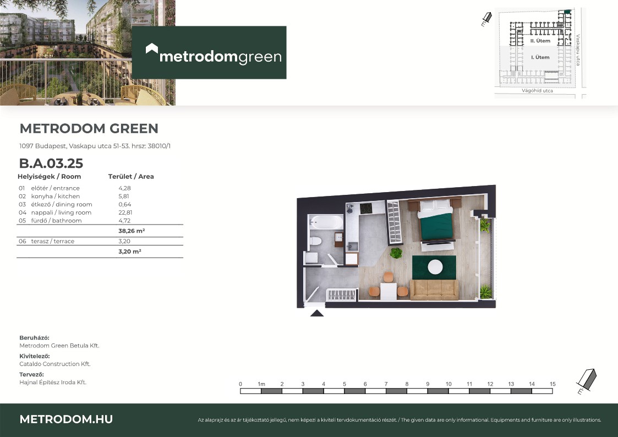
Task: Select the four-burner stovetop in the kitchen
Action: point(365,209)
